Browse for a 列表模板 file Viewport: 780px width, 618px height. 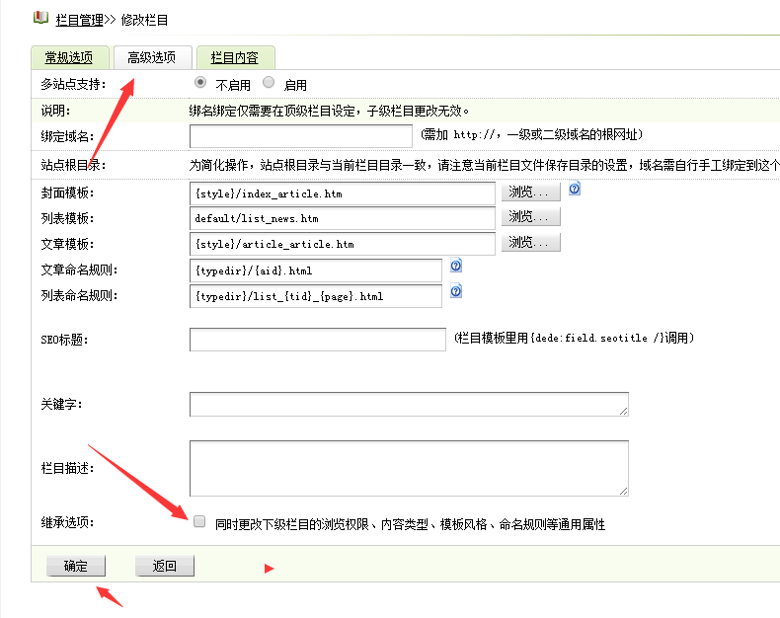coord(533,217)
